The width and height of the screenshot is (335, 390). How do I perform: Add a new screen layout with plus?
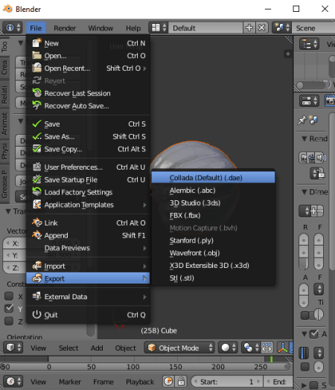point(249,28)
